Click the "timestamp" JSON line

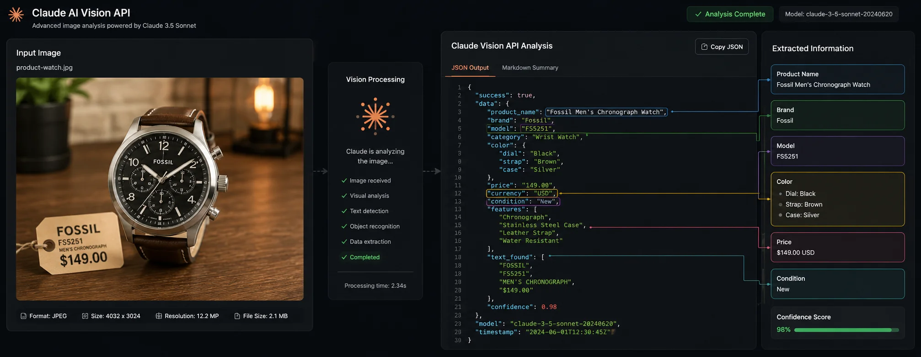(x=543, y=332)
